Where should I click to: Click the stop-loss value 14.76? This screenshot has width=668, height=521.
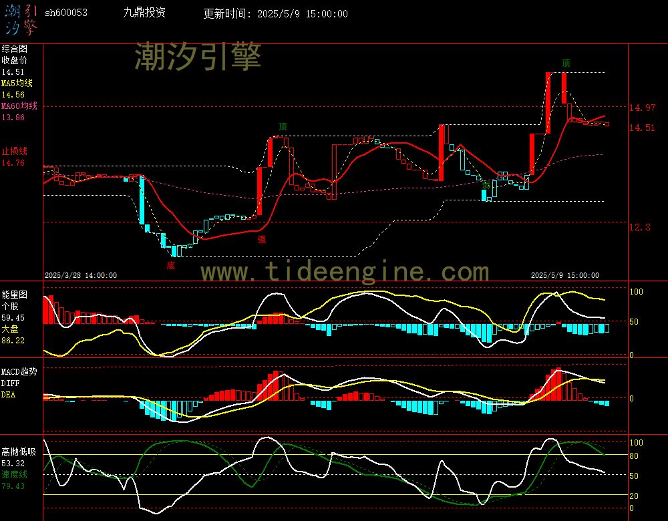tap(13, 163)
